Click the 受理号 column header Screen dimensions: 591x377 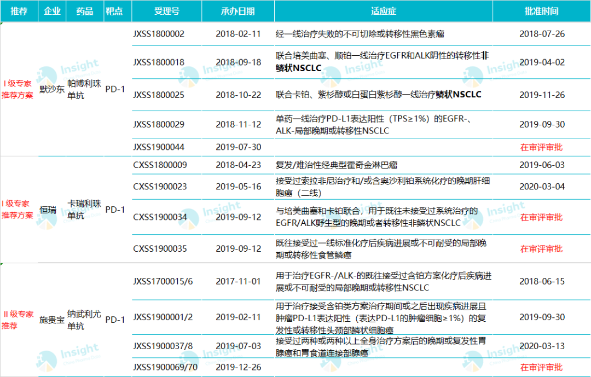coord(166,11)
